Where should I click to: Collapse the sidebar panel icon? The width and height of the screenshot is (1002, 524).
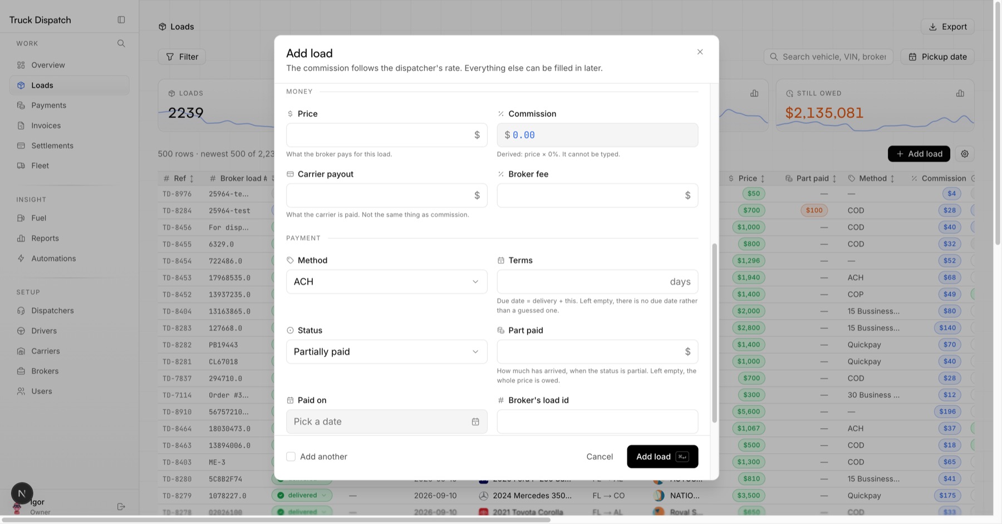tap(121, 19)
